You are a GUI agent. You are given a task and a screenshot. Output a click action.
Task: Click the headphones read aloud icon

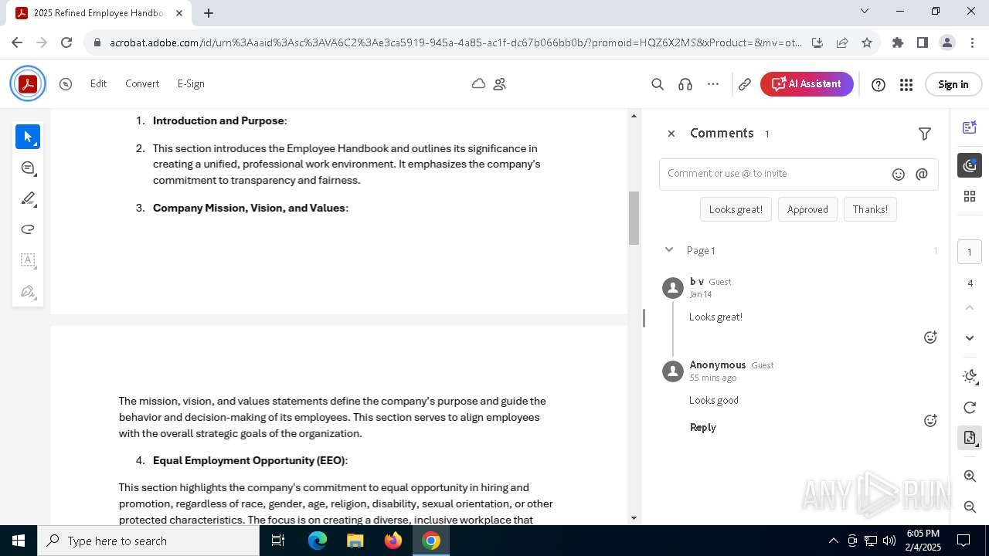coord(685,84)
